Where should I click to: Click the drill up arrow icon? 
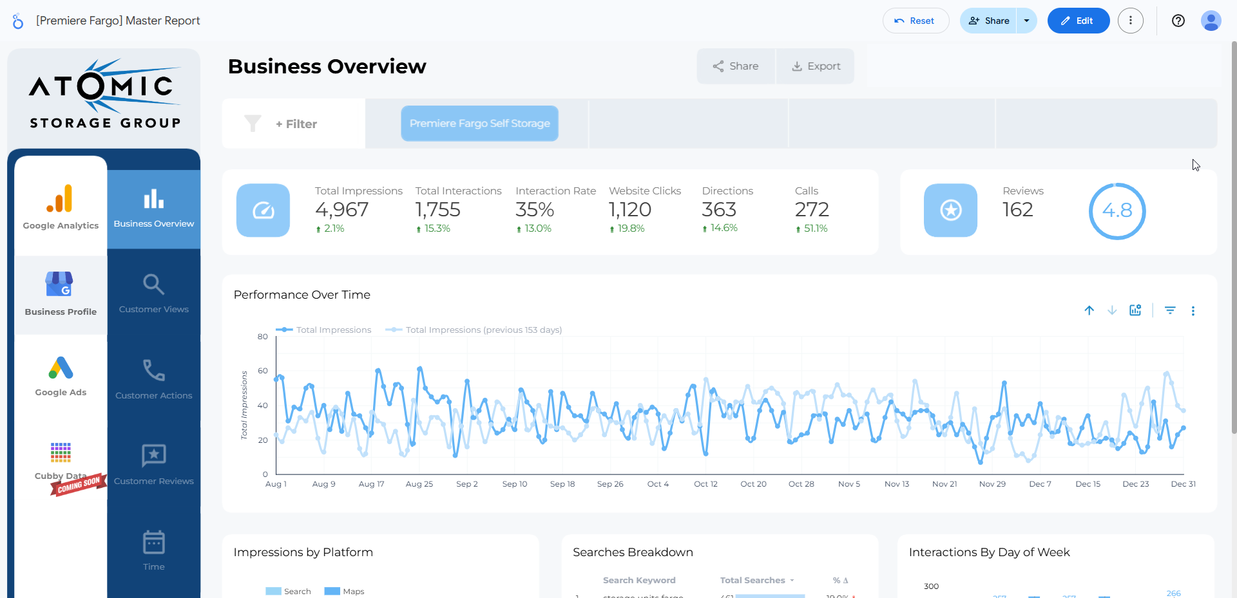click(x=1089, y=310)
